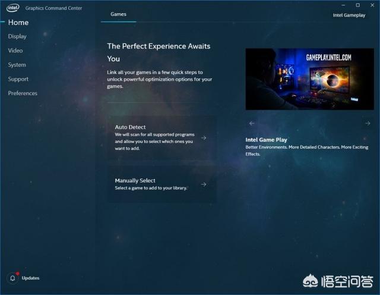Open the Support section
380x295 pixels.
click(x=18, y=79)
